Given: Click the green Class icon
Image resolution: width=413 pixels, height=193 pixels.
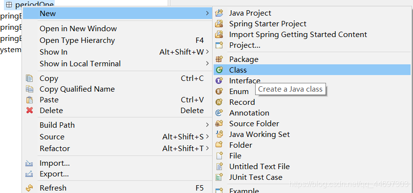Looking at the screenshot, I should click(219, 70).
